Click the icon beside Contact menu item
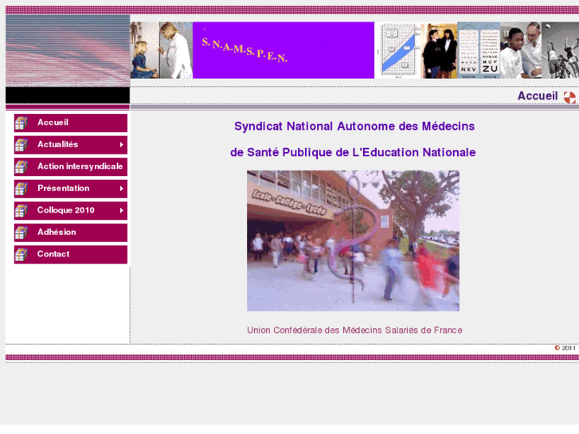 click(x=22, y=255)
